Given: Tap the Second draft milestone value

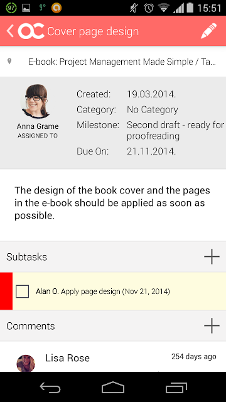Looking at the screenshot, I should pyautogui.click(x=175, y=131).
